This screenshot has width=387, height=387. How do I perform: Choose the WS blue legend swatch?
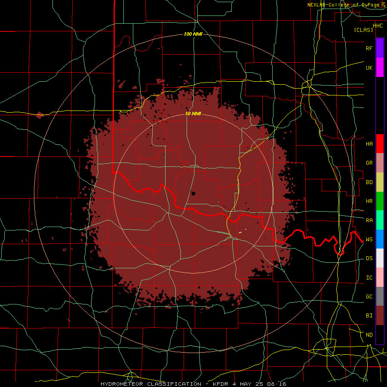tap(380, 239)
